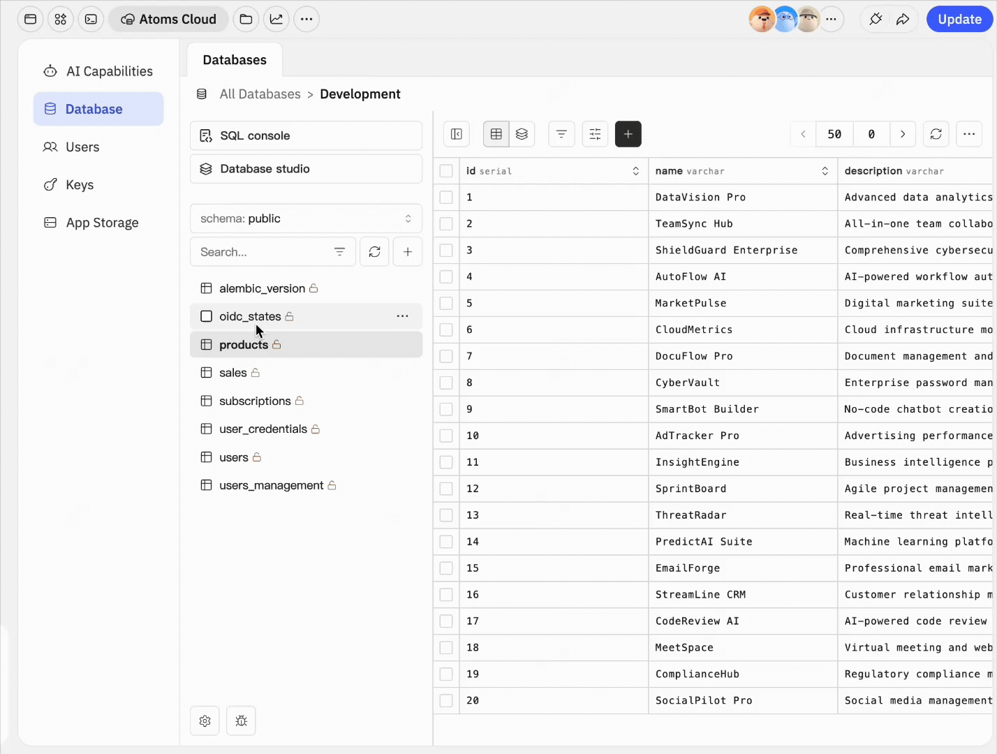Screen dimensions: 997x754
Task: Open the terminal icon in the top bar
Action: (x=91, y=19)
